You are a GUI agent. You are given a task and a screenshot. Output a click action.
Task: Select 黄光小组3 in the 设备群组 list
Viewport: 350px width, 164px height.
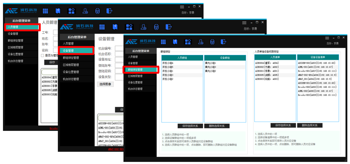[x=211, y=67]
